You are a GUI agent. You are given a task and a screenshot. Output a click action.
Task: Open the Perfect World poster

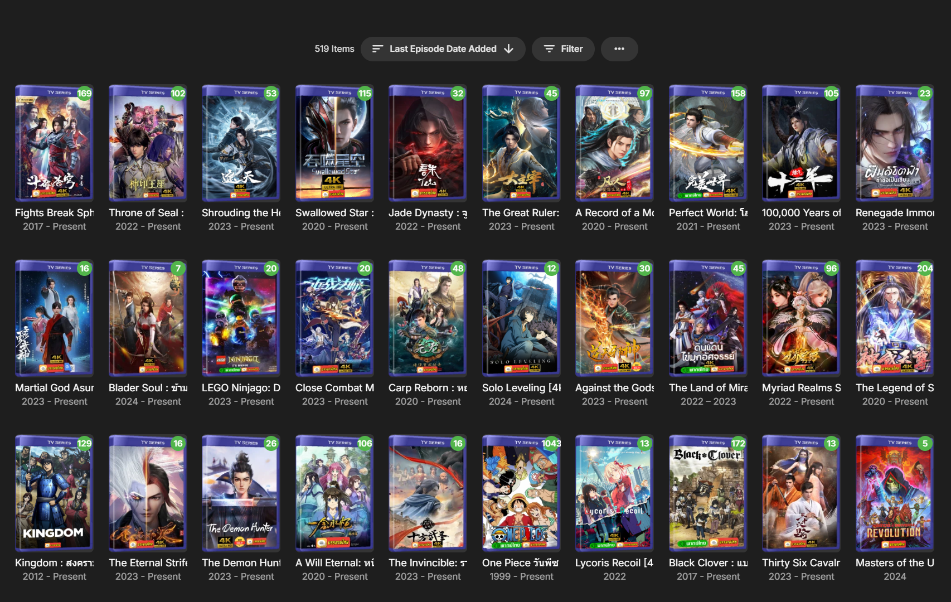(708, 143)
